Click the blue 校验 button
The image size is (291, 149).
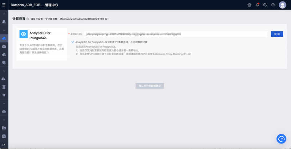277,34
